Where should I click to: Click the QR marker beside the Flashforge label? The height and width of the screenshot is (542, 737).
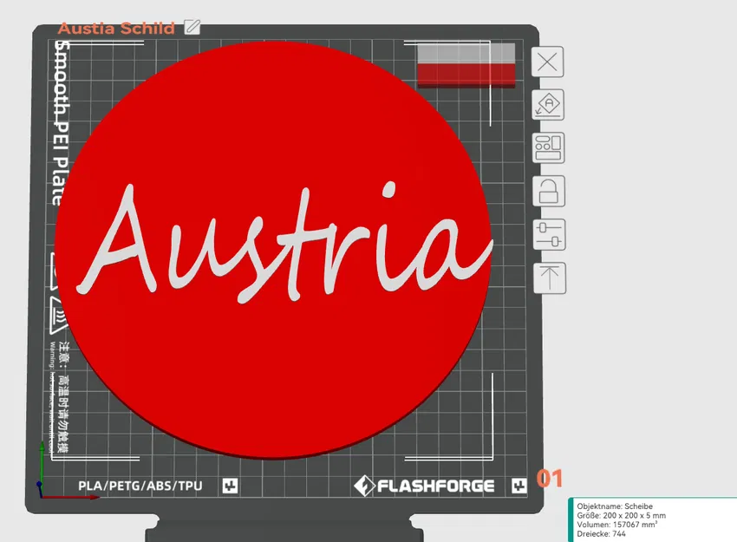click(x=518, y=486)
